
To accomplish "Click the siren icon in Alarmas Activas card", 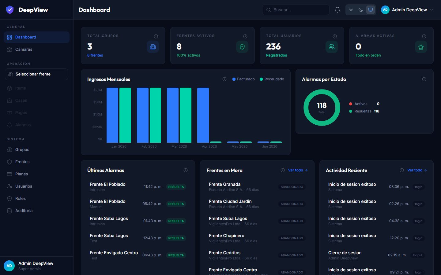I will [x=421, y=47].
